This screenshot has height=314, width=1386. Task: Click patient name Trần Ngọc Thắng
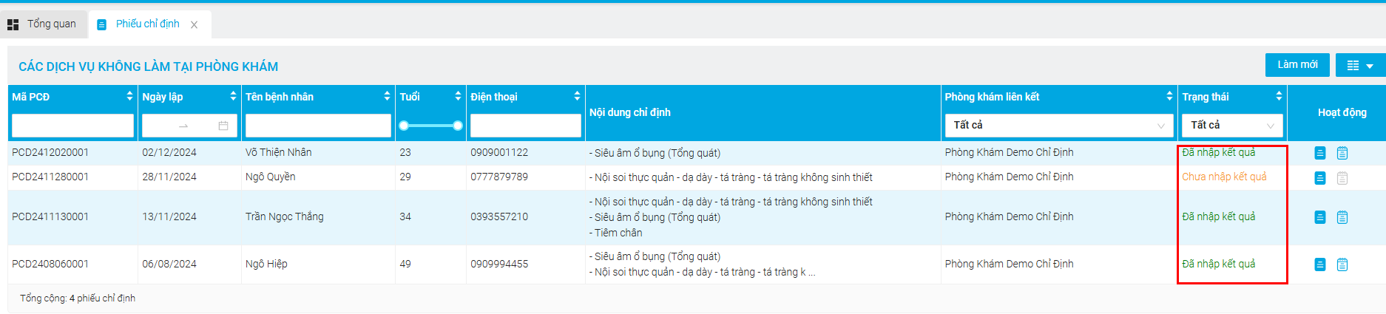(x=285, y=216)
